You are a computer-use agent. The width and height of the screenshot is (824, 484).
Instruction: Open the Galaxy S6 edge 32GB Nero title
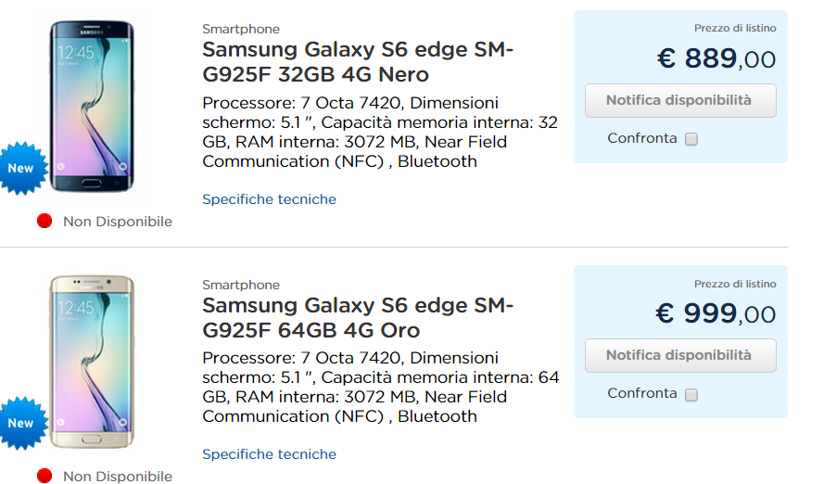(357, 61)
